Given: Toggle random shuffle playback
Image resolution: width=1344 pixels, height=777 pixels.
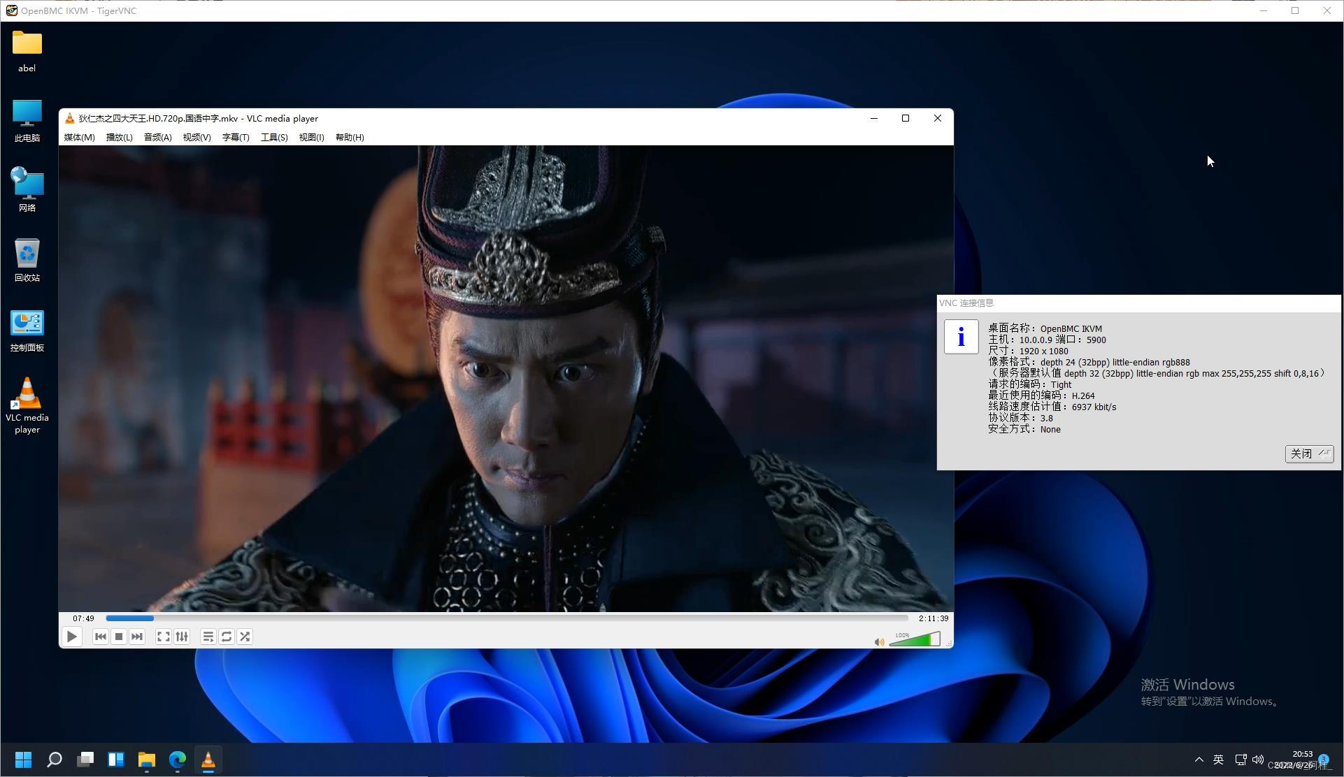Looking at the screenshot, I should (245, 637).
